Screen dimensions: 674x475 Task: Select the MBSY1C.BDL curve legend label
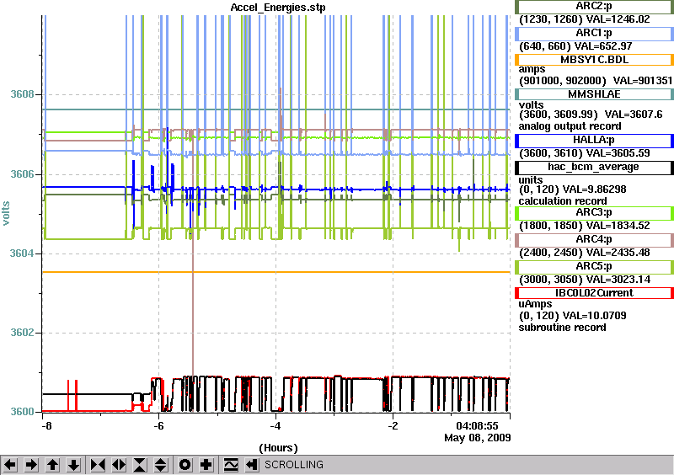[x=594, y=60]
